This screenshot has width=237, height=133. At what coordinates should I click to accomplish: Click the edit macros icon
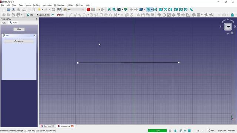point(98,10)
